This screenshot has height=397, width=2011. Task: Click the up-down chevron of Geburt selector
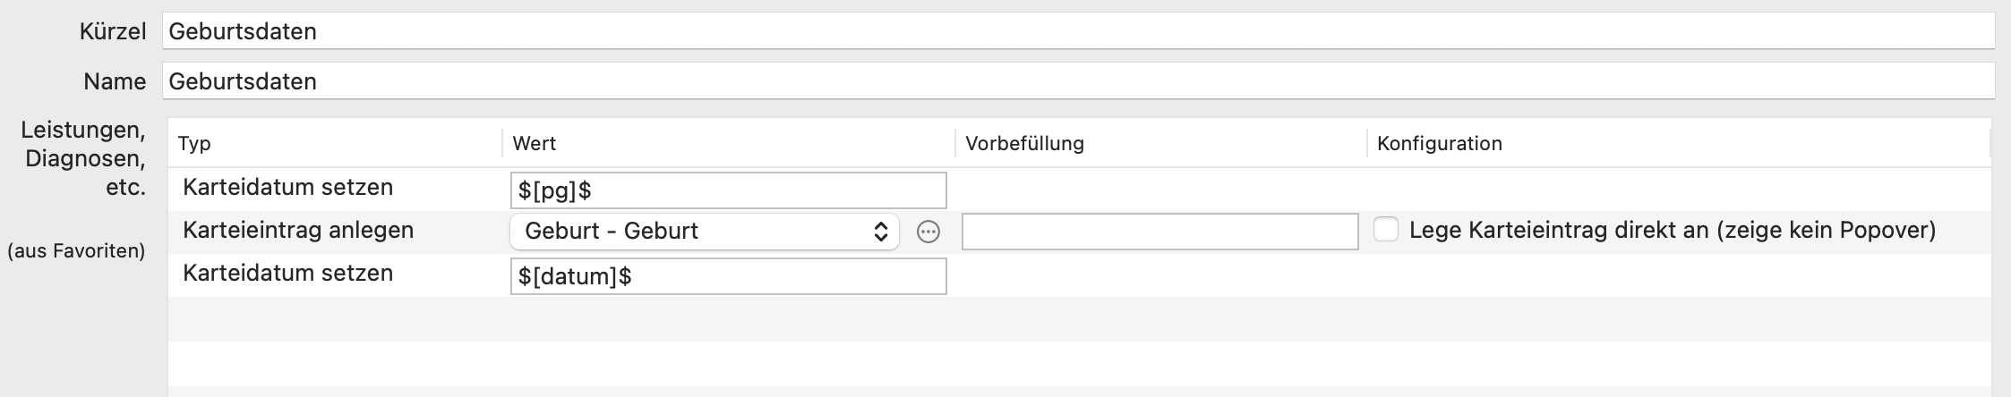tap(881, 232)
